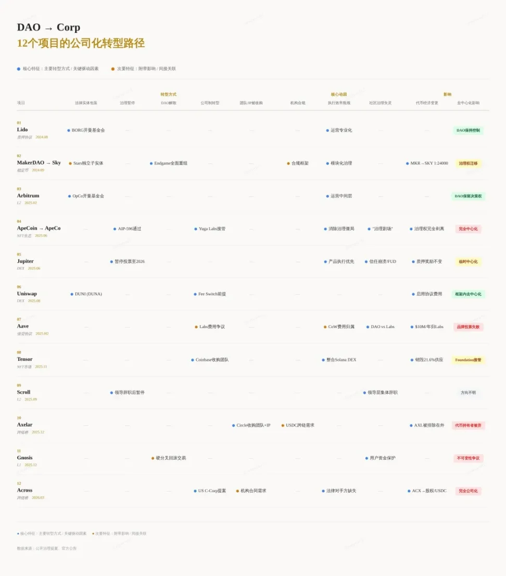Click the green DAO保持控制 badge
Screen dimensions: 506x576
click(x=468, y=130)
